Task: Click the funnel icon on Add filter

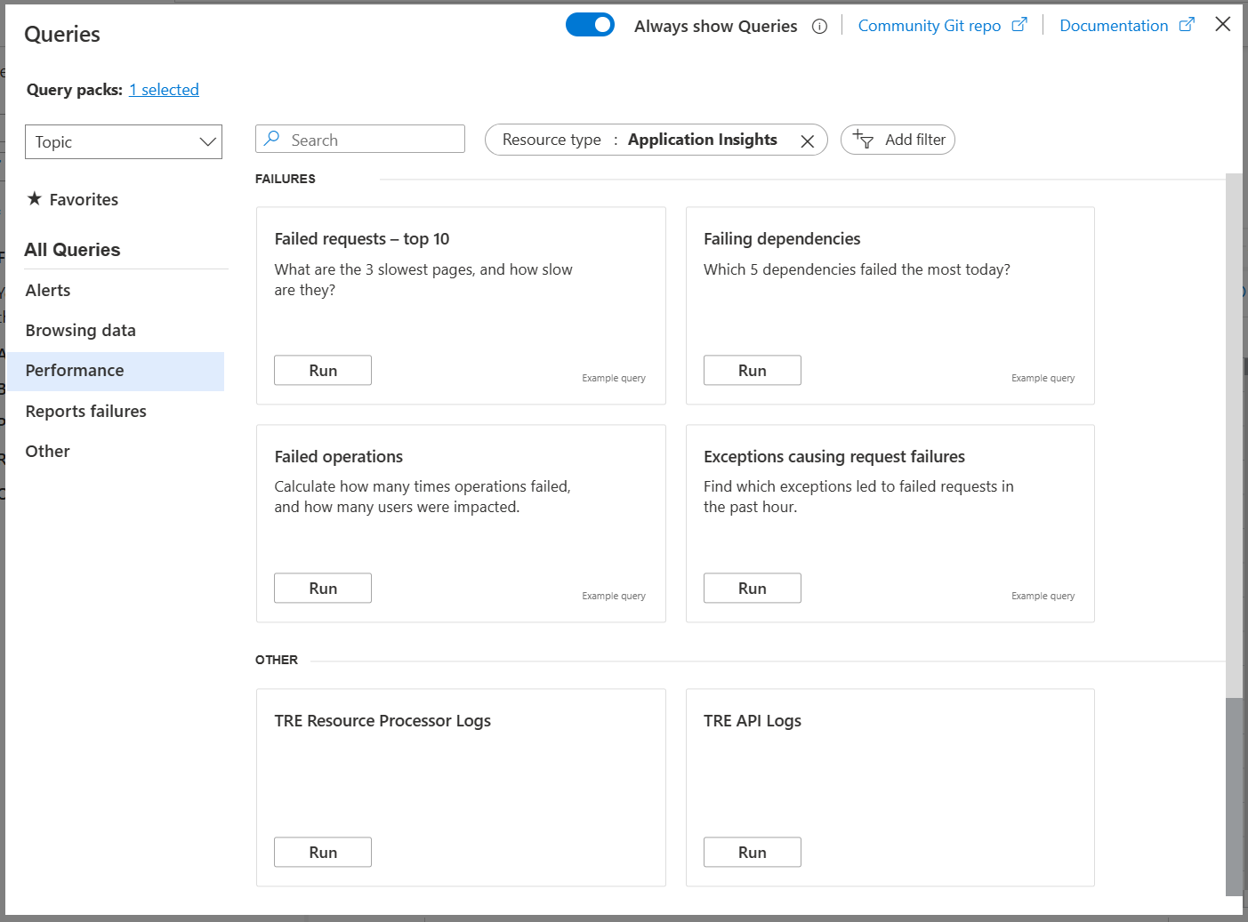Action: pyautogui.click(x=864, y=140)
